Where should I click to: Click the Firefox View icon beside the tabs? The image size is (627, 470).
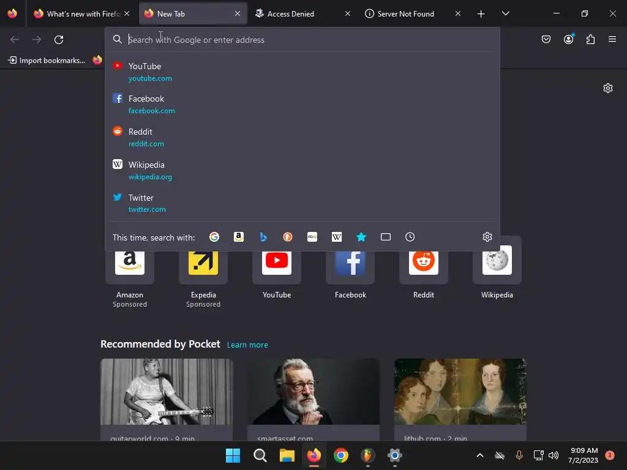point(12,13)
